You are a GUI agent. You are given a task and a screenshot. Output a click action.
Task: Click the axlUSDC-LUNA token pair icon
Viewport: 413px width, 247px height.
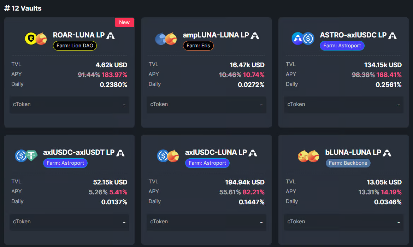coord(168,155)
